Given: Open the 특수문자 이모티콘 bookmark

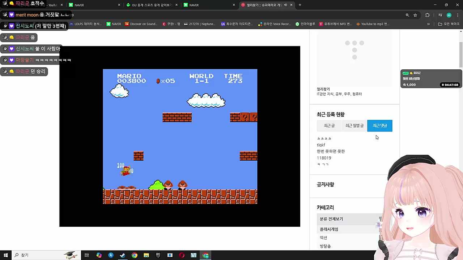Looking at the screenshot, I should tap(236, 24).
